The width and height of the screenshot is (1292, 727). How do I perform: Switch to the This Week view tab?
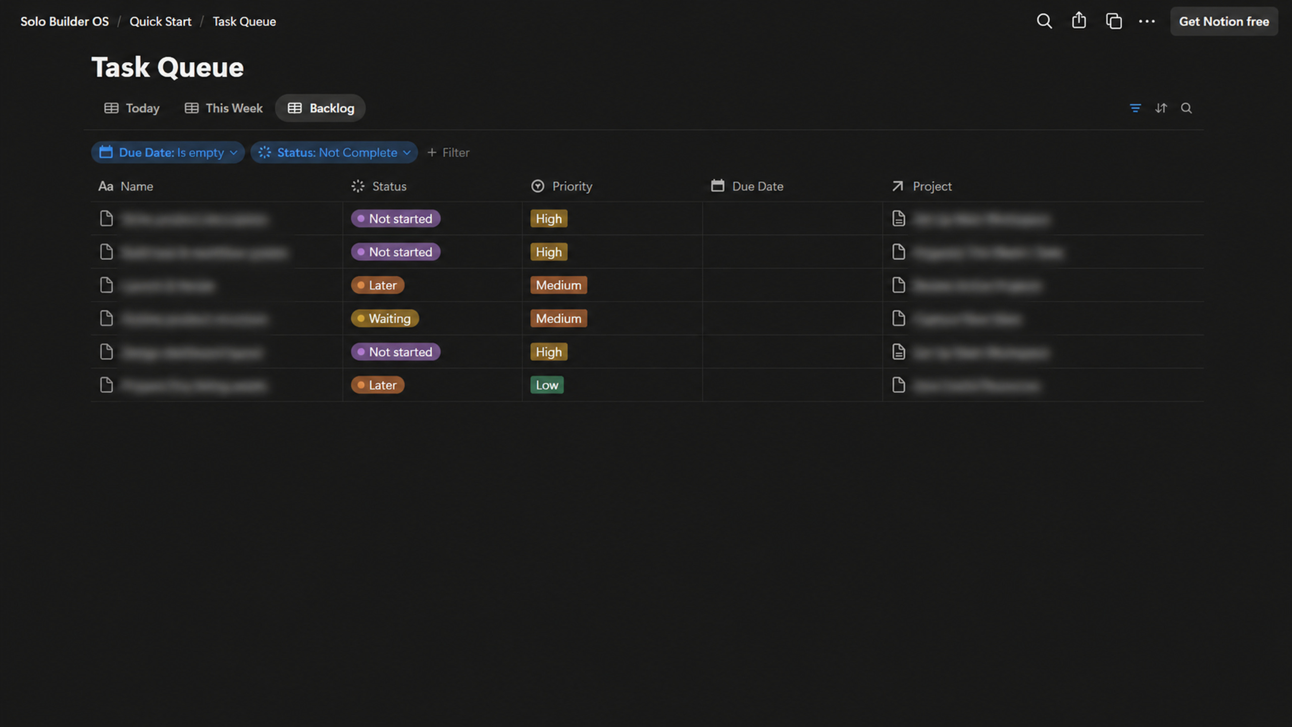[x=224, y=108]
